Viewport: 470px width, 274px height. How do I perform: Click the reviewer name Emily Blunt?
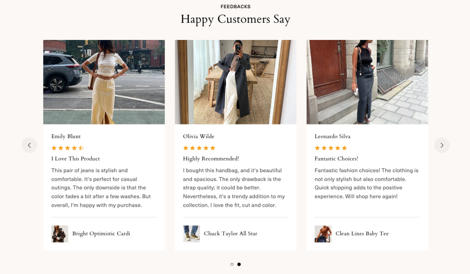click(66, 137)
